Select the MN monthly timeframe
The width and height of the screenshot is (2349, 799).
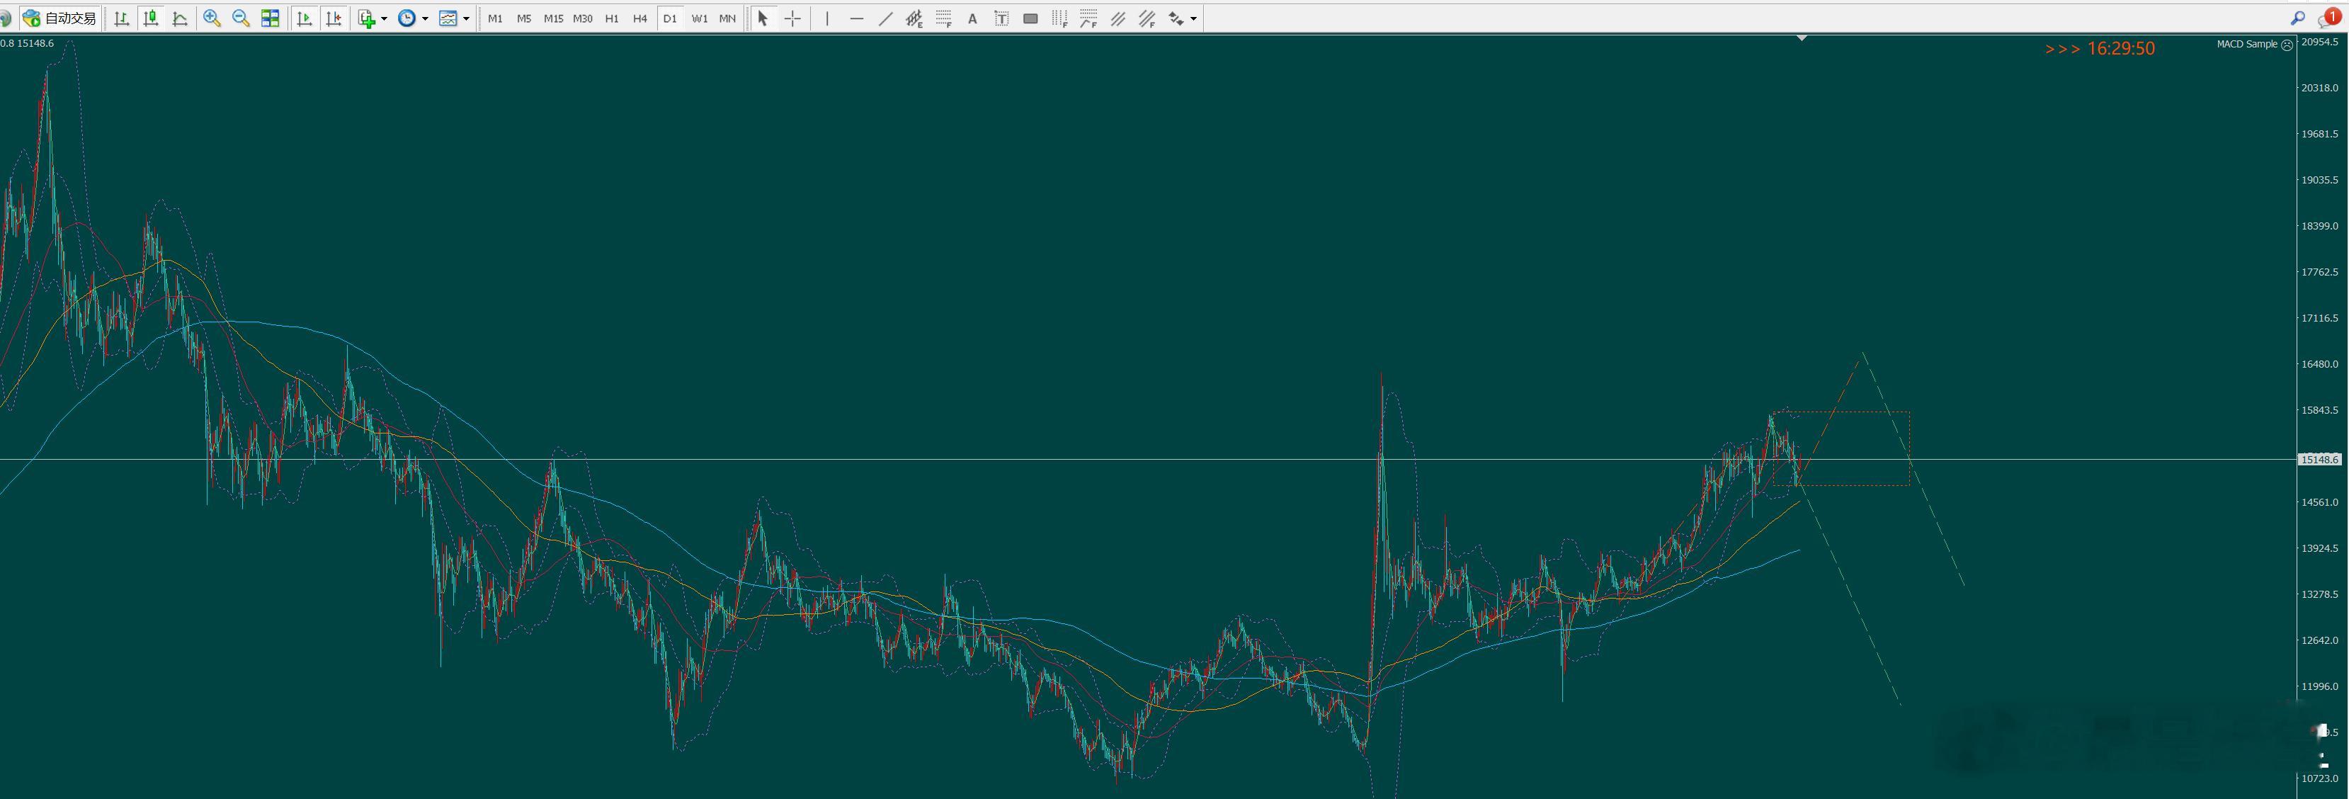point(727,18)
